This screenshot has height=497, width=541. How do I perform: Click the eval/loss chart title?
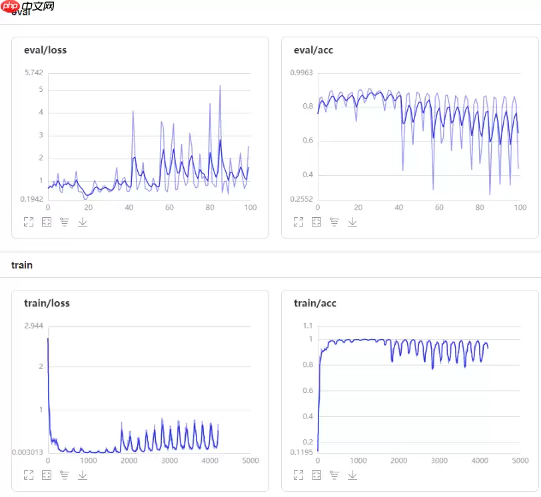tap(45, 50)
